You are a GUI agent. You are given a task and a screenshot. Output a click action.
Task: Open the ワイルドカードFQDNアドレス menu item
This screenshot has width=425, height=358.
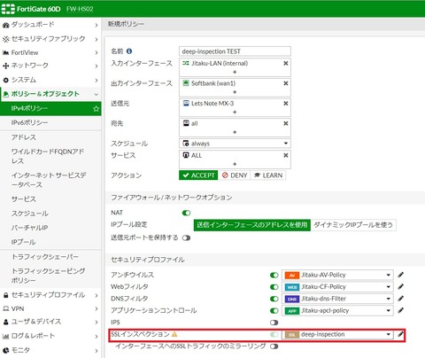[x=50, y=156]
